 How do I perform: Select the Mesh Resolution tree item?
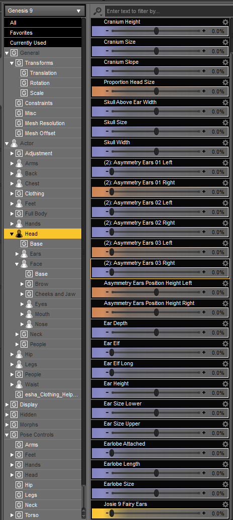coord(45,124)
